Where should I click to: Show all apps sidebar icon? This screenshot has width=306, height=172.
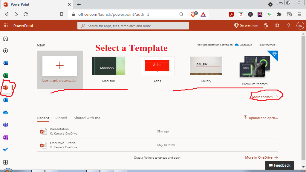pyautogui.click(x=5, y=162)
